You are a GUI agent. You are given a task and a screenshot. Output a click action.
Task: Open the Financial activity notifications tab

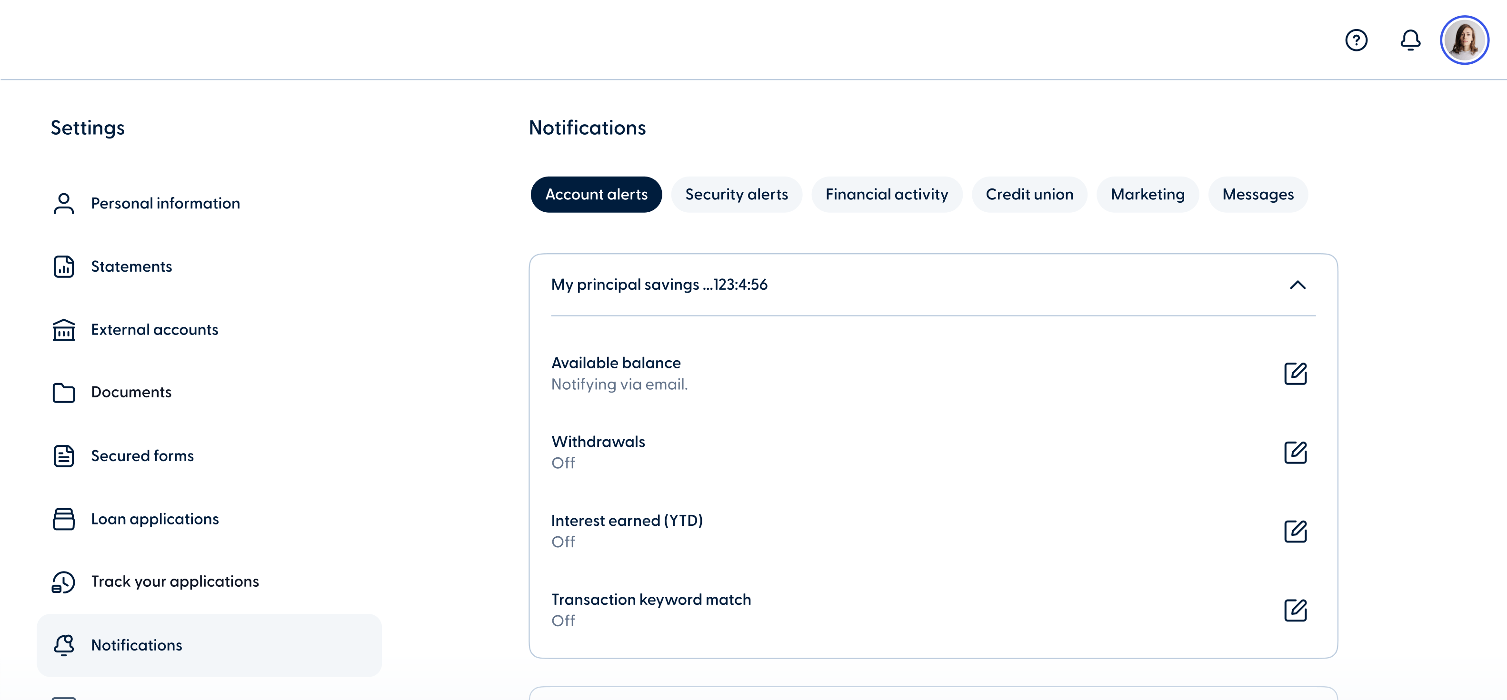[886, 194]
